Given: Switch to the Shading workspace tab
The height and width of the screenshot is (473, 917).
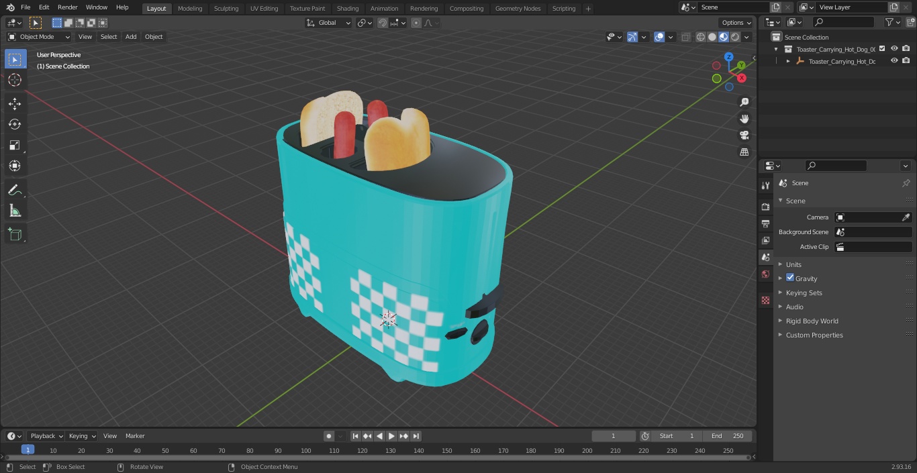Looking at the screenshot, I should [348, 8].
